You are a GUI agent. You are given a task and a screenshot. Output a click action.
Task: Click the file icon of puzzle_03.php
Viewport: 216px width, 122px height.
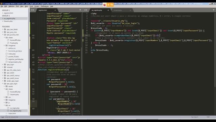pyautogui.click(x=6, y=57)
